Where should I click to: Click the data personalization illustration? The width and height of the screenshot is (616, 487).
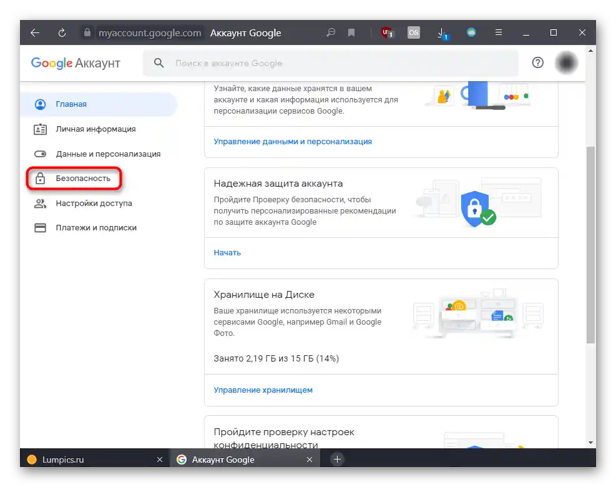[477, 96]
